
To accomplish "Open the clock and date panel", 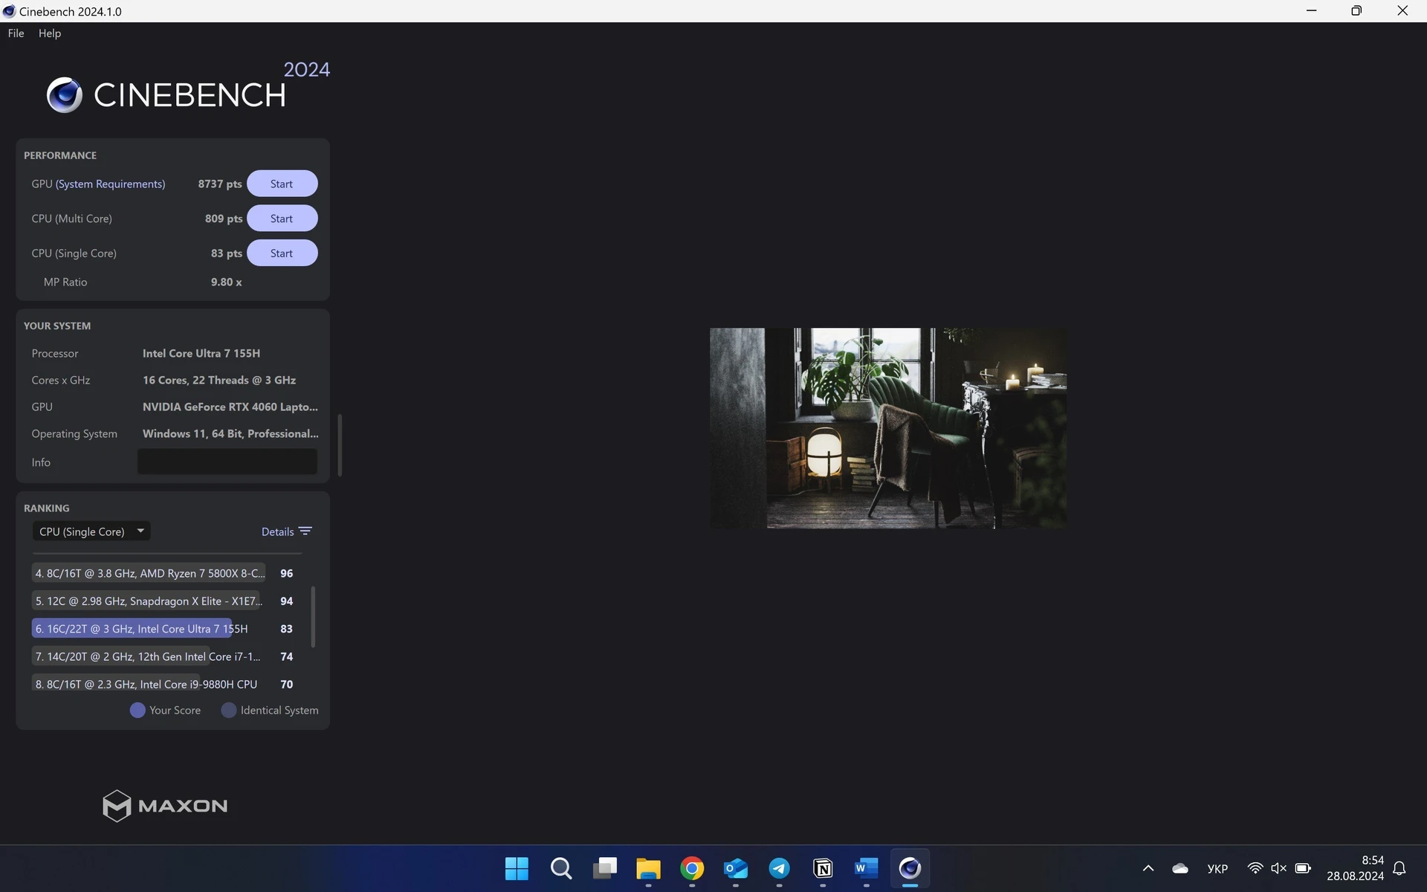I will coord(1356,868).
